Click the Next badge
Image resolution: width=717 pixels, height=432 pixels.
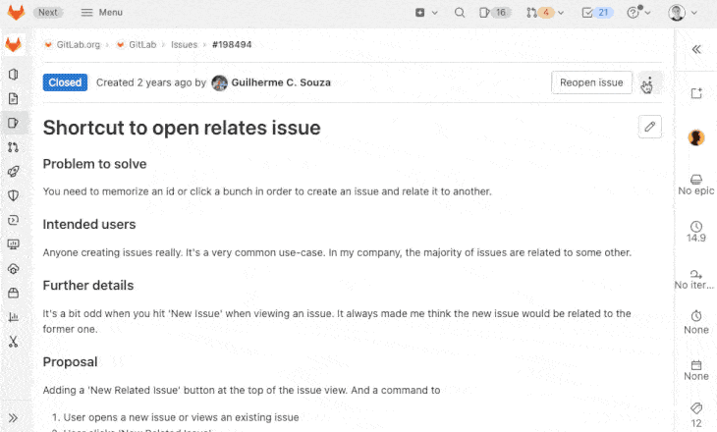(48, 13)
